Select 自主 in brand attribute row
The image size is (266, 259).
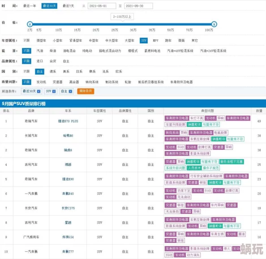point(66,61)
